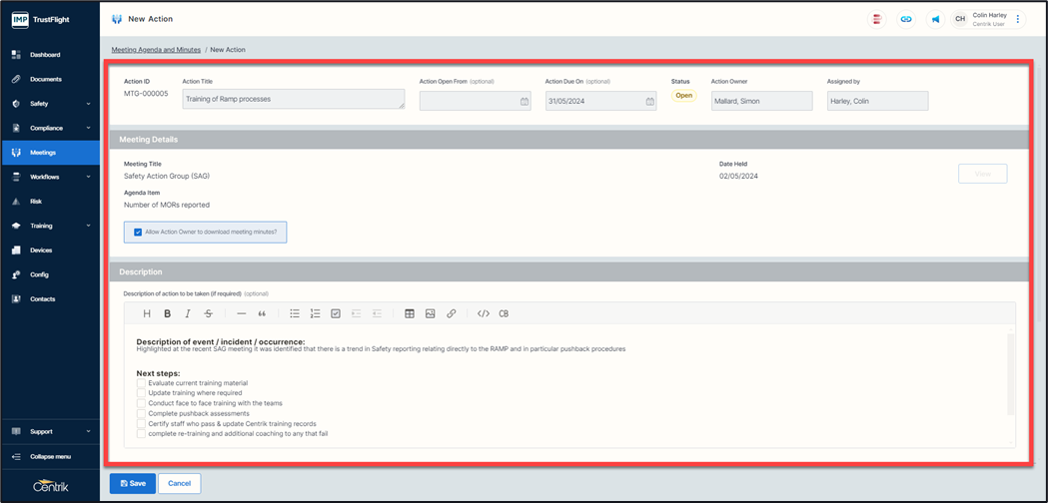Open Meetings in the sidebar

point(50,153)
